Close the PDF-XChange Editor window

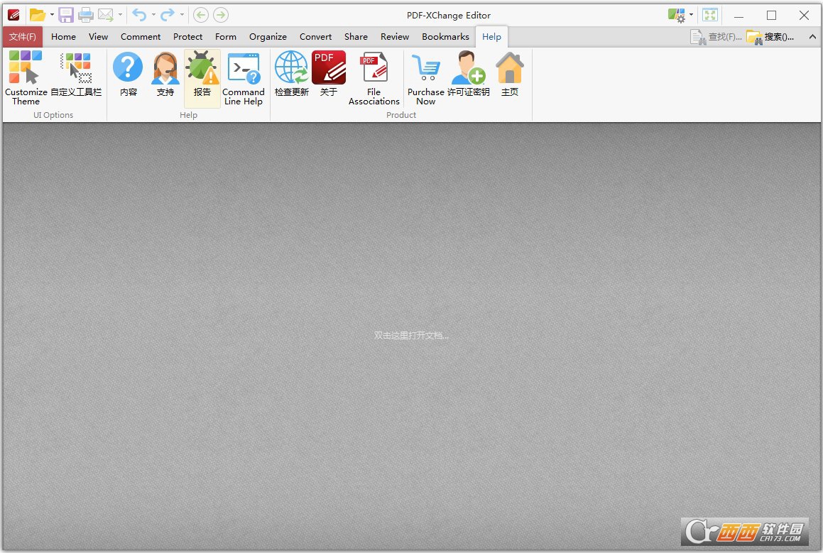[804, 15]
